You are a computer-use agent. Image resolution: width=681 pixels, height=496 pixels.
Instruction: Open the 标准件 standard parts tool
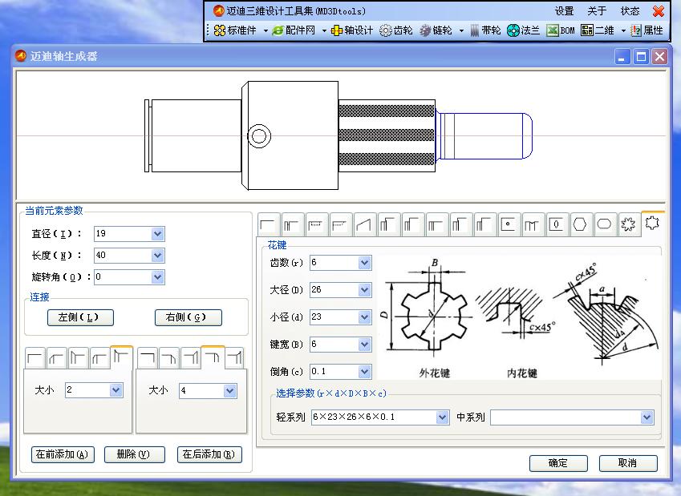point(236,30)
